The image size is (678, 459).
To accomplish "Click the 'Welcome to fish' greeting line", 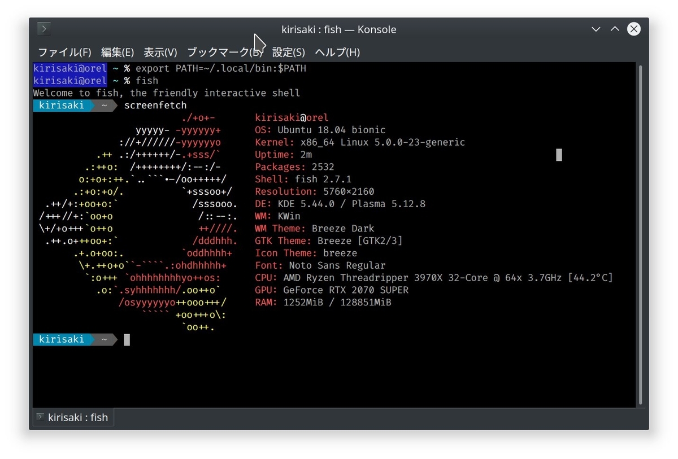I will 167,93.
